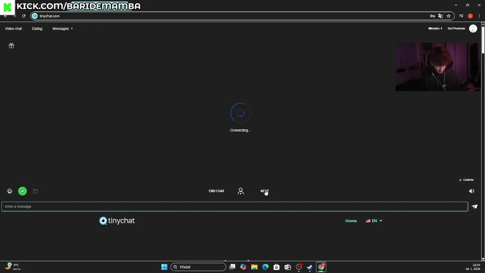Open File Explorer from taskbar
Viewport: 485px width, 273px height.
254,267
